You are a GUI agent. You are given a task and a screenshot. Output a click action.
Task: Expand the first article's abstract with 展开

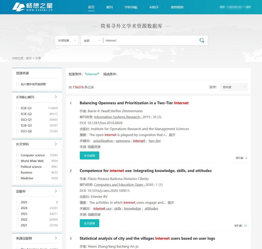(172, 135)
